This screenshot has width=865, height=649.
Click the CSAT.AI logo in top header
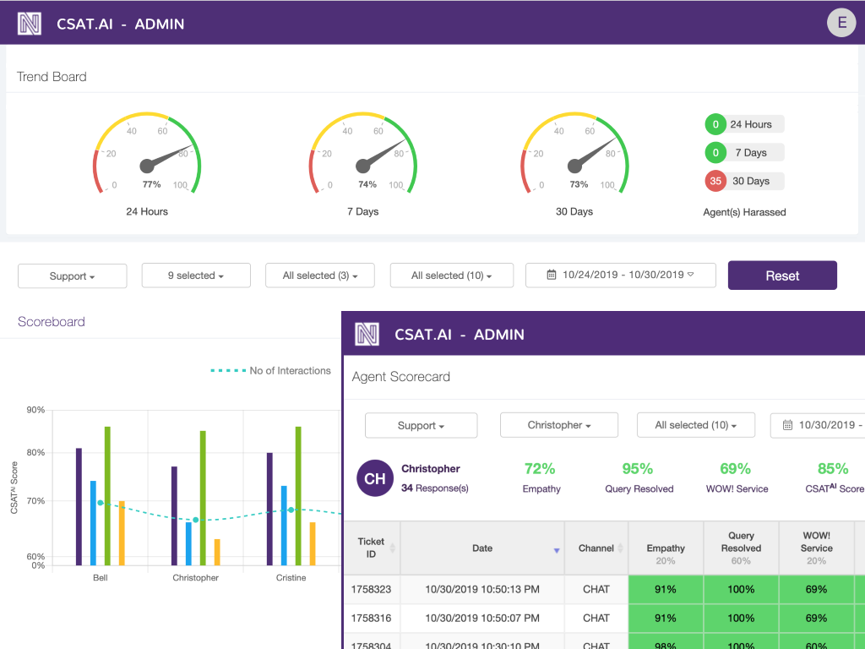(x=30, y=24)
